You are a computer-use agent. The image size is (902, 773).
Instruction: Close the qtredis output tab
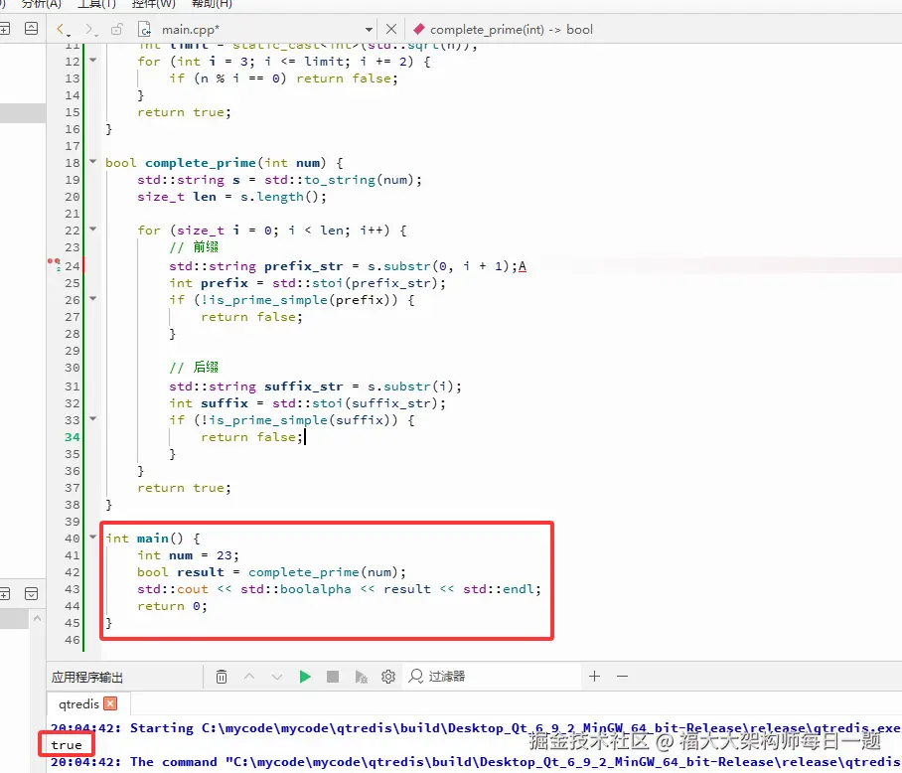[x=110, y=703]
